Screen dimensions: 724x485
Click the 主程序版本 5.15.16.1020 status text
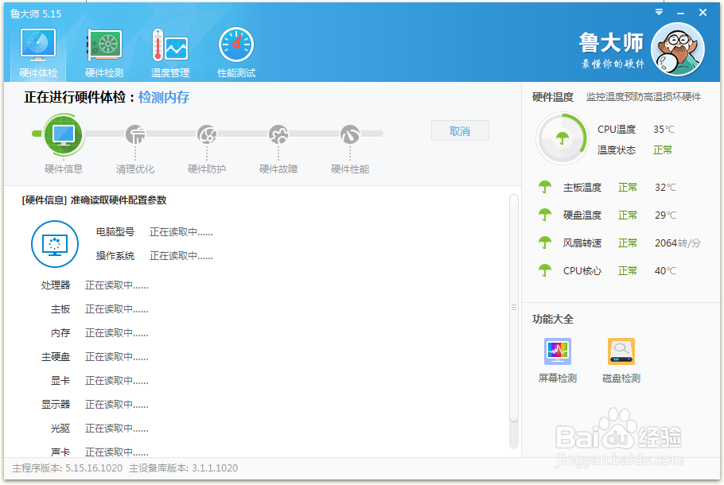tap(68, 468)
